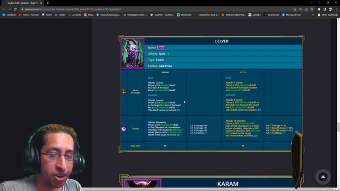Open the tab search dropdown arrow
Image resolution: width=340 pixels, height=191 pixels.
(311, 3)
